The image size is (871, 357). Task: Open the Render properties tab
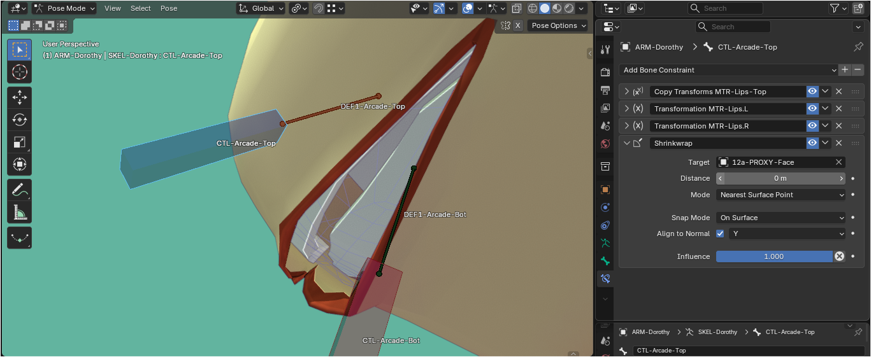coord(605,73)
